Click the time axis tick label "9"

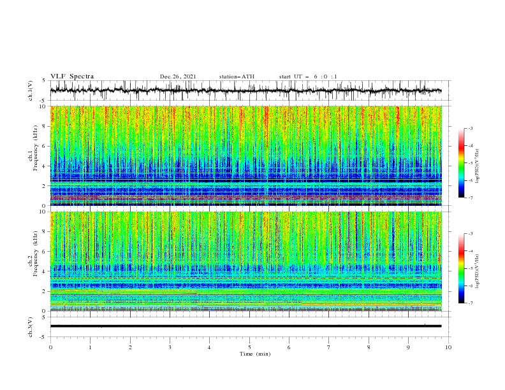408,347
